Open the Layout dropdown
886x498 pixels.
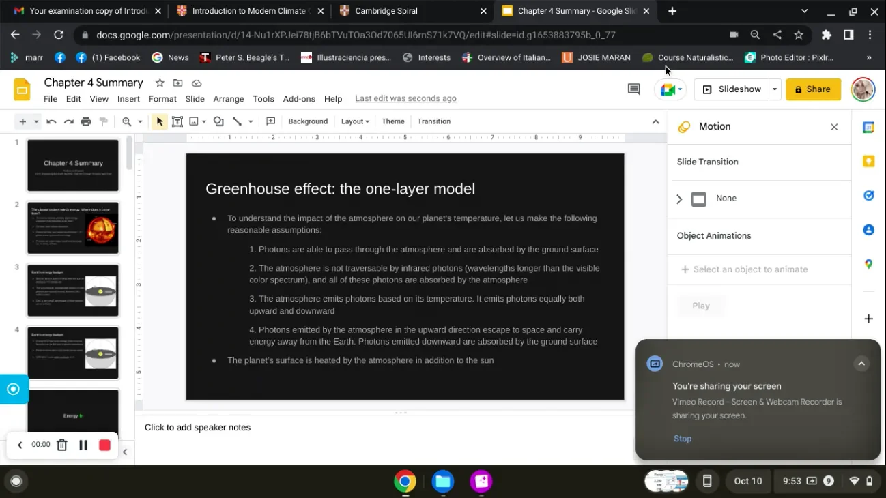[x=355, y=121]
